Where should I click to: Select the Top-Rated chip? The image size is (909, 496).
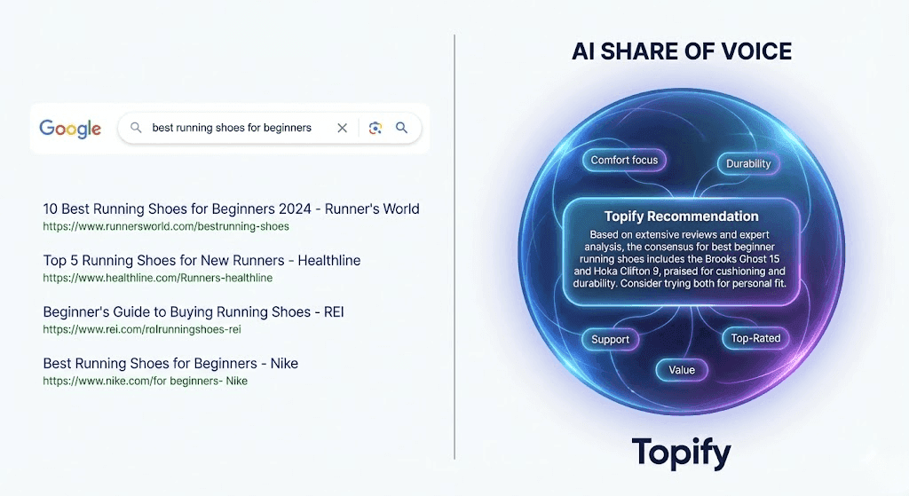point(755,338)
